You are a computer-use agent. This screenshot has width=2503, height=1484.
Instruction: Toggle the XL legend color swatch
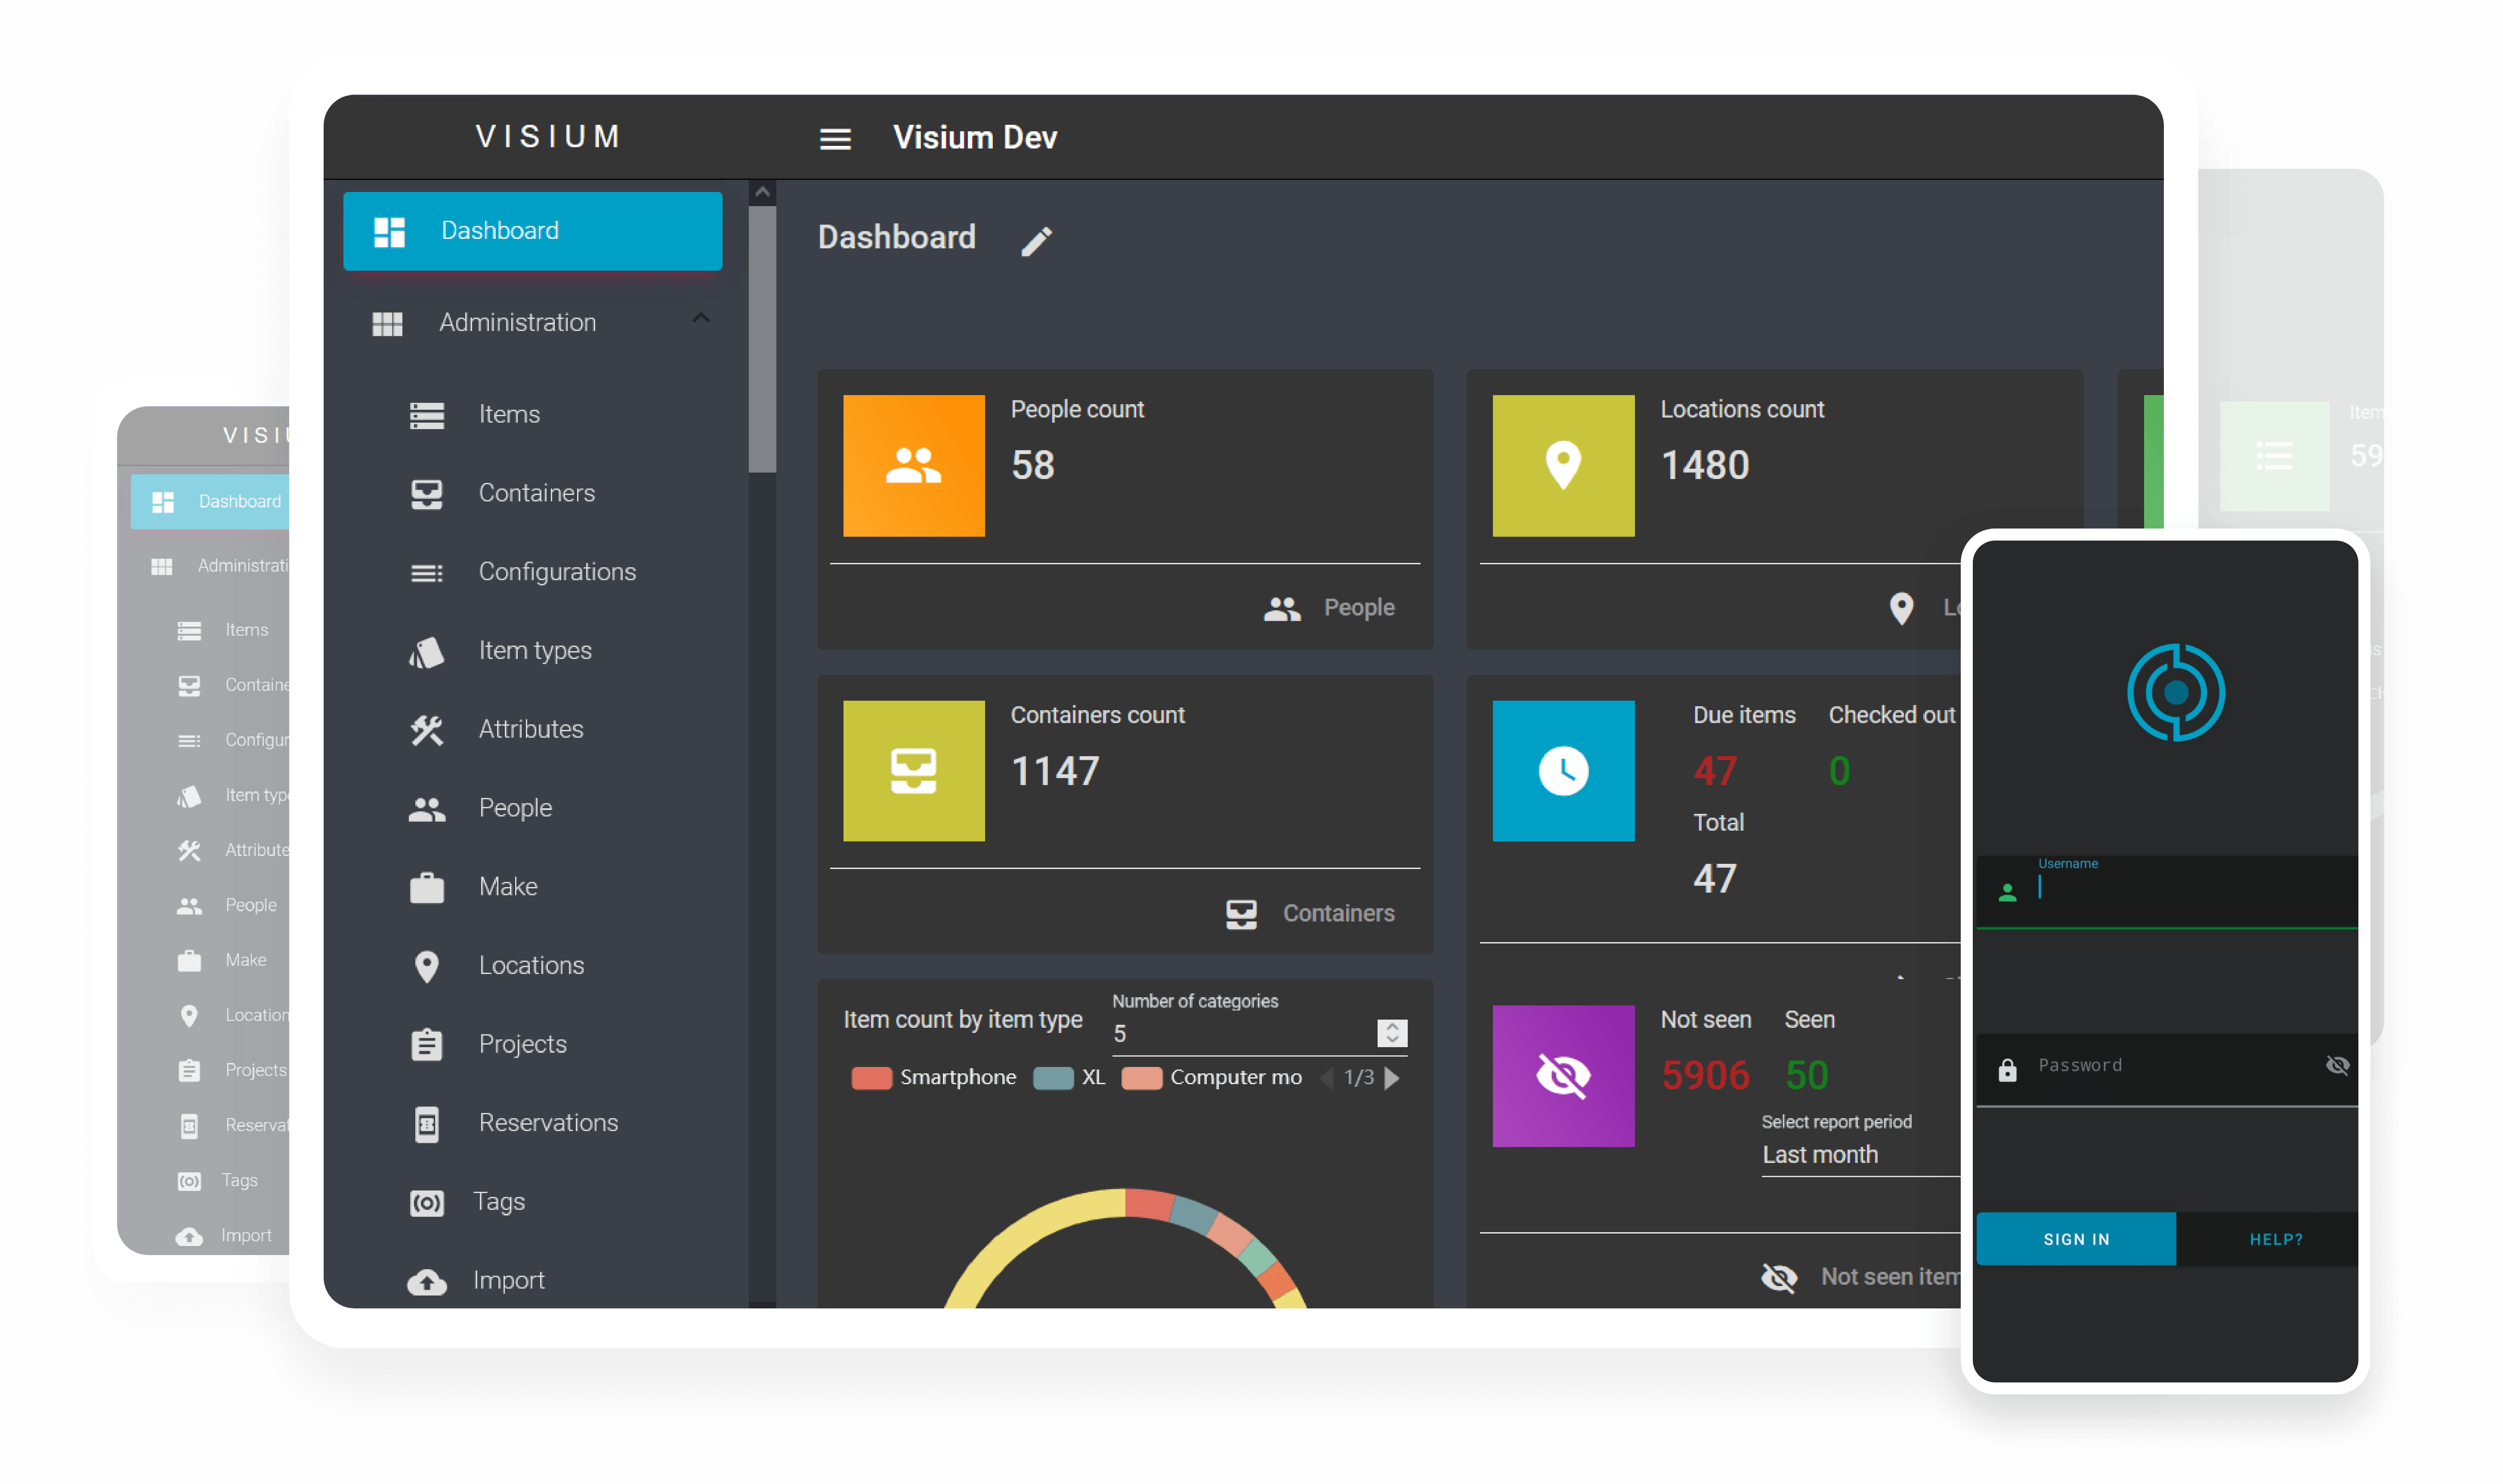tap(1053, 1078)
